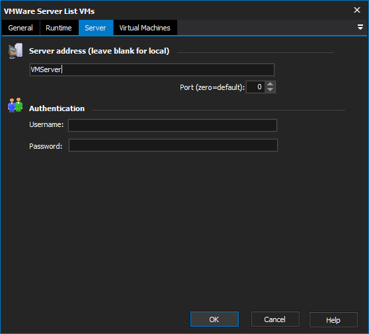The image size is (369, 334).
Task: Confirm the dialog with OK
Action: click(214, 319)
